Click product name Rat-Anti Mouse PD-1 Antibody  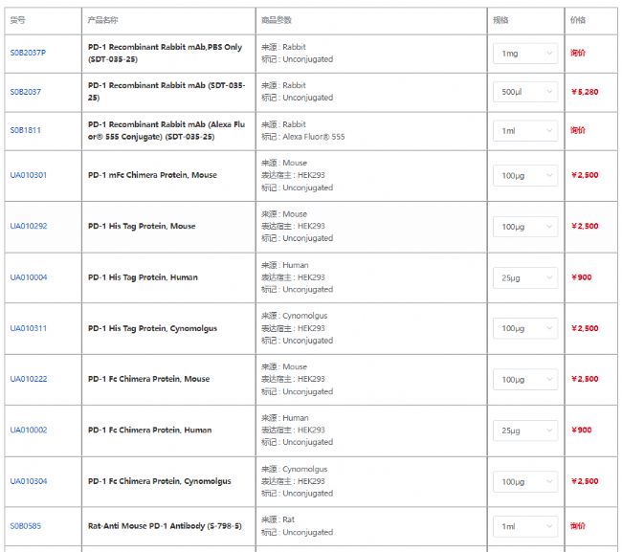click(165, 526)
